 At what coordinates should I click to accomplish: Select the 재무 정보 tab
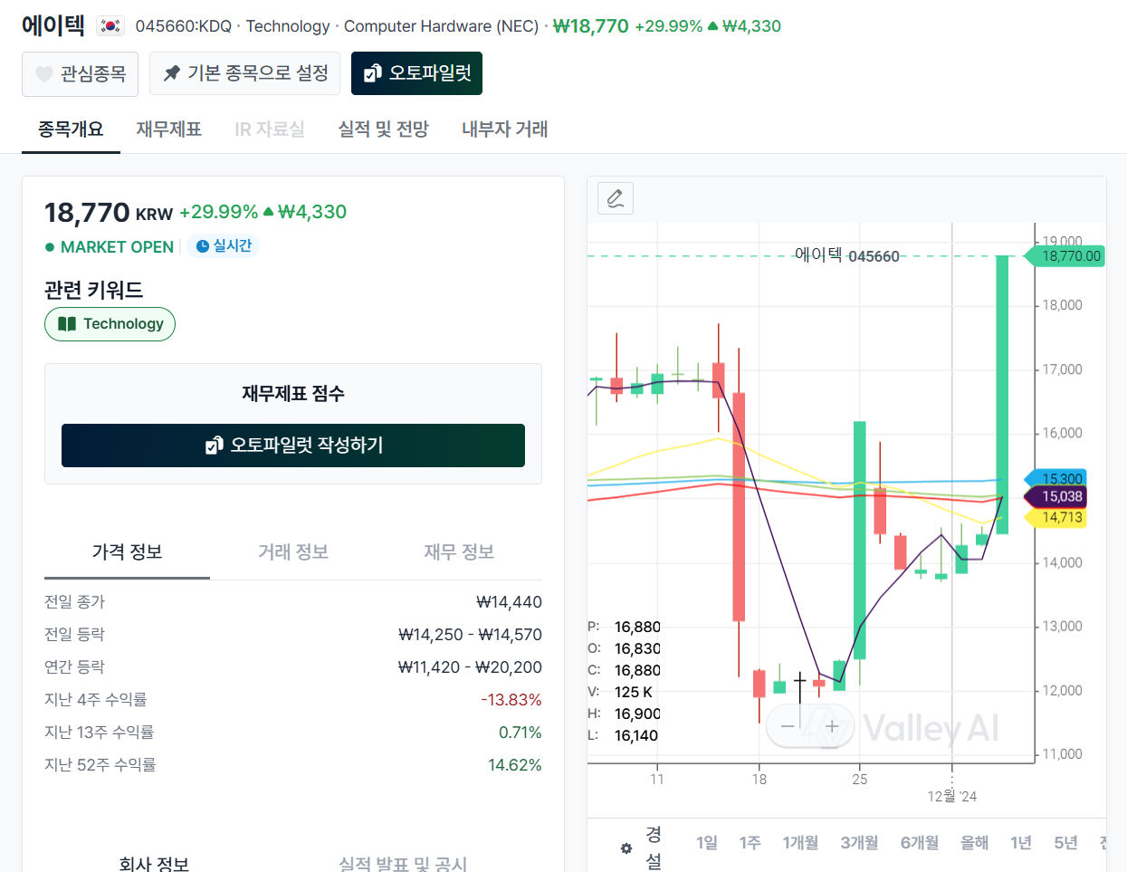tap(459, 552)
